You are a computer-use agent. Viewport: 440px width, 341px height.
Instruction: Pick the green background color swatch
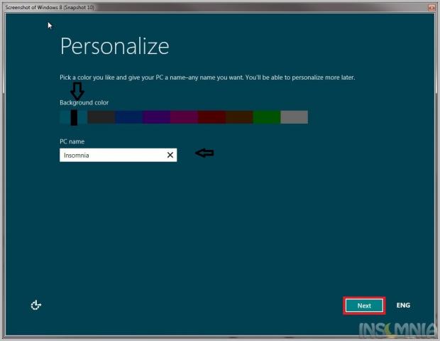tap(267, 117)
